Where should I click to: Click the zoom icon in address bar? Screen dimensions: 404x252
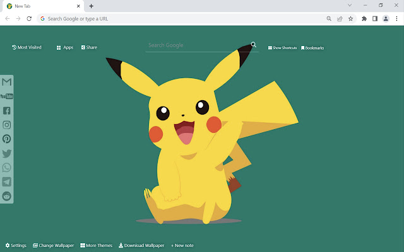click(329, 18)
